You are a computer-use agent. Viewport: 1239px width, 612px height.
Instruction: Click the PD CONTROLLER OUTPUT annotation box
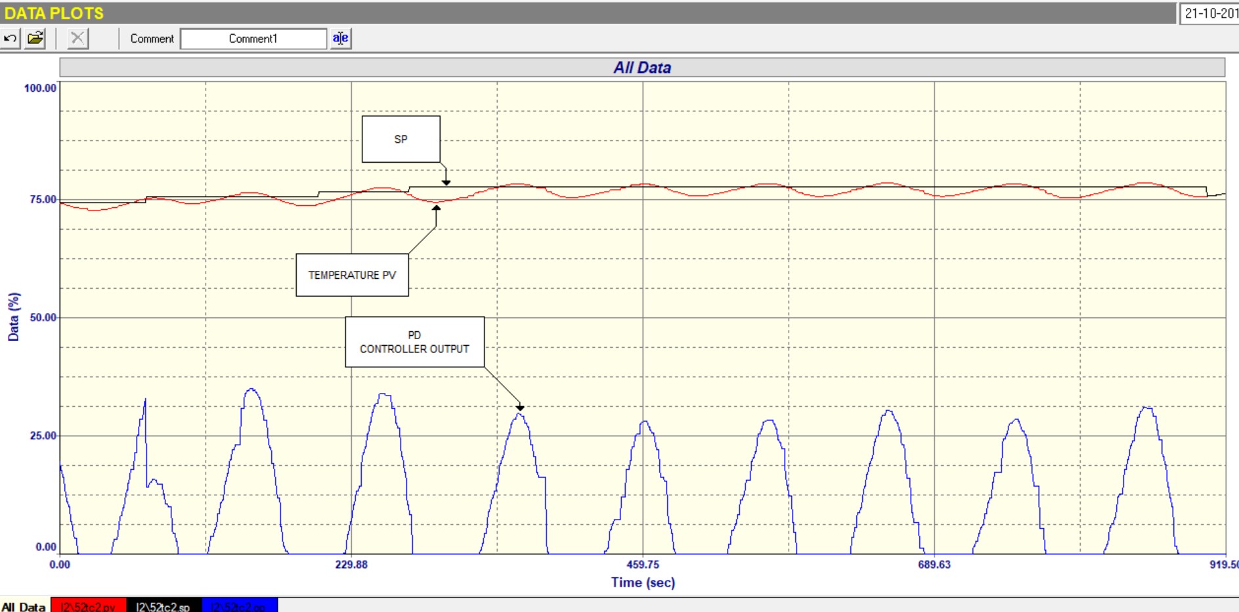coord(414,342)
